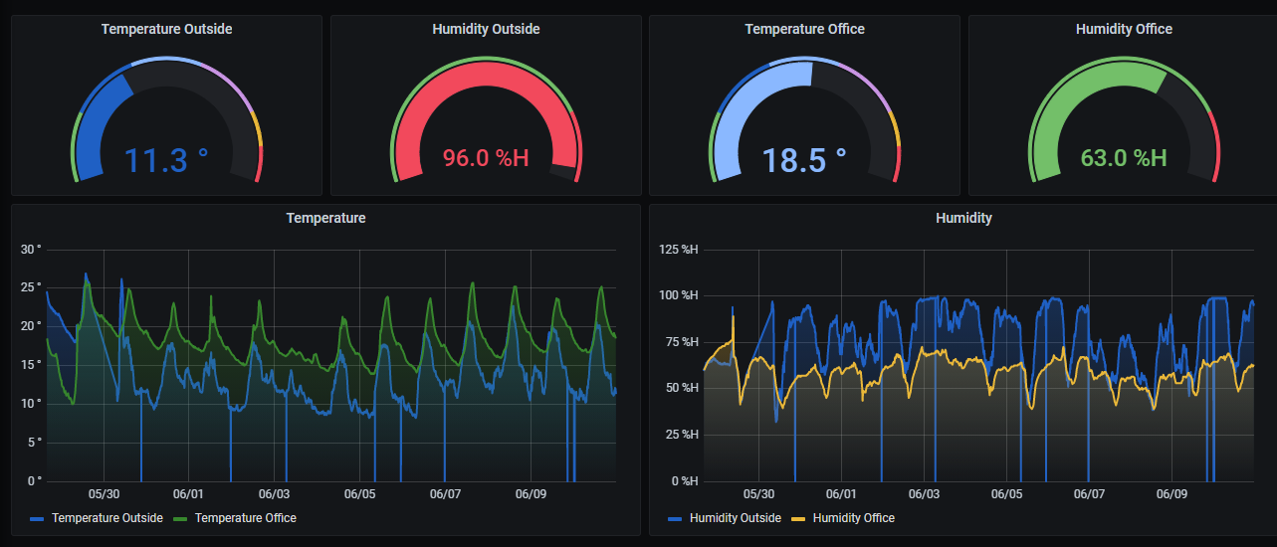Screen dimensions: 1277x547
Task: Click the 10 ° axis label
Action: pos(32,404)
